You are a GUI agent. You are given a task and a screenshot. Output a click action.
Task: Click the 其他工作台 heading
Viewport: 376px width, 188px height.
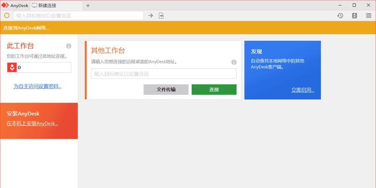point(108,51)
